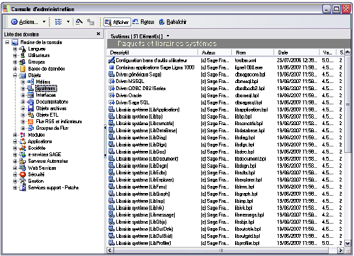Viewport: 354px width, 256px height.
Task: Sort by the Nom column header
Action: click(x=253, y=52)
